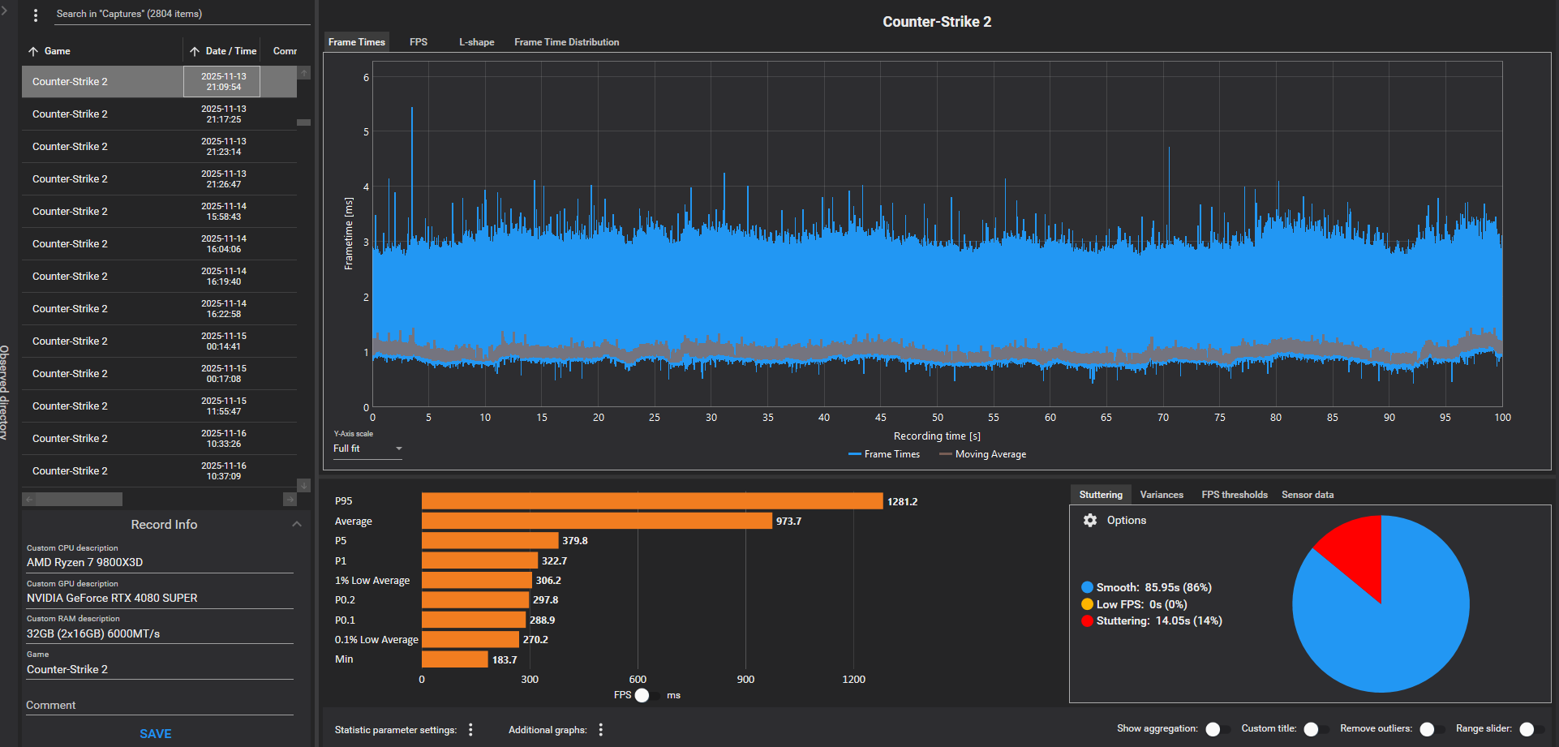Screen dimensions: 1559x747
Task: Turn on the Remove outliers switch
Action: click(x=1431, y=729)
